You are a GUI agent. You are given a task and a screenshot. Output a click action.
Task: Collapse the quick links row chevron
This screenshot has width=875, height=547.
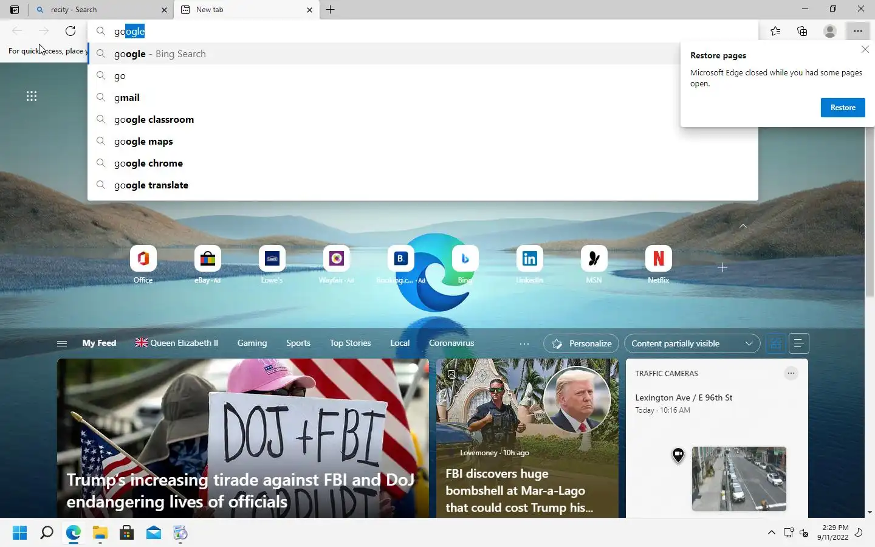[743, 226]
